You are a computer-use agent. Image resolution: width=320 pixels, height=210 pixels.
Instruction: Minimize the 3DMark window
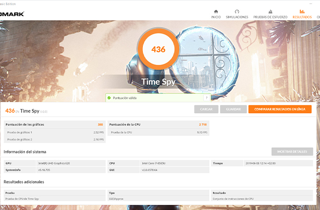coord(311,4)
